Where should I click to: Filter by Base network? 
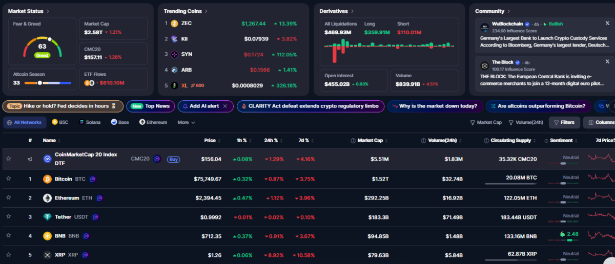pyautogui.click(x=119, y=122)
